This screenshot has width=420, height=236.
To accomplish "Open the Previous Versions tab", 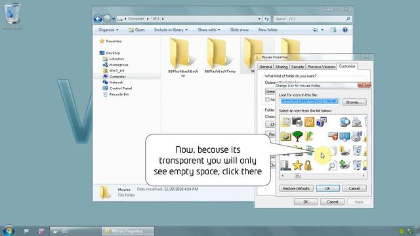I will (321, 67).
